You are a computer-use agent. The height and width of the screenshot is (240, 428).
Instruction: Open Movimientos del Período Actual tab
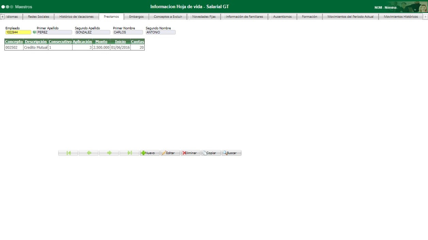pyautogui.click(x=350, y=16)
